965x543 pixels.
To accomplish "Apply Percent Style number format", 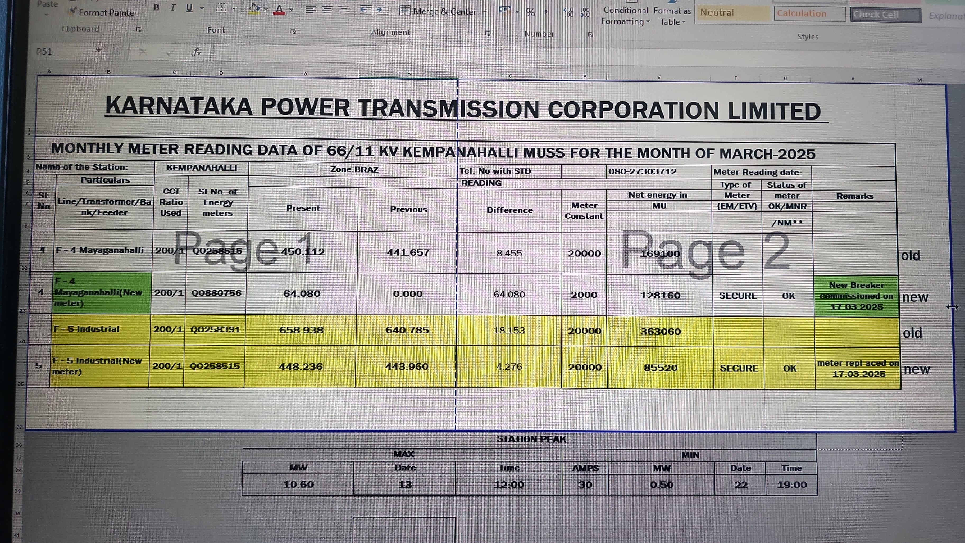I will [530, 13].
